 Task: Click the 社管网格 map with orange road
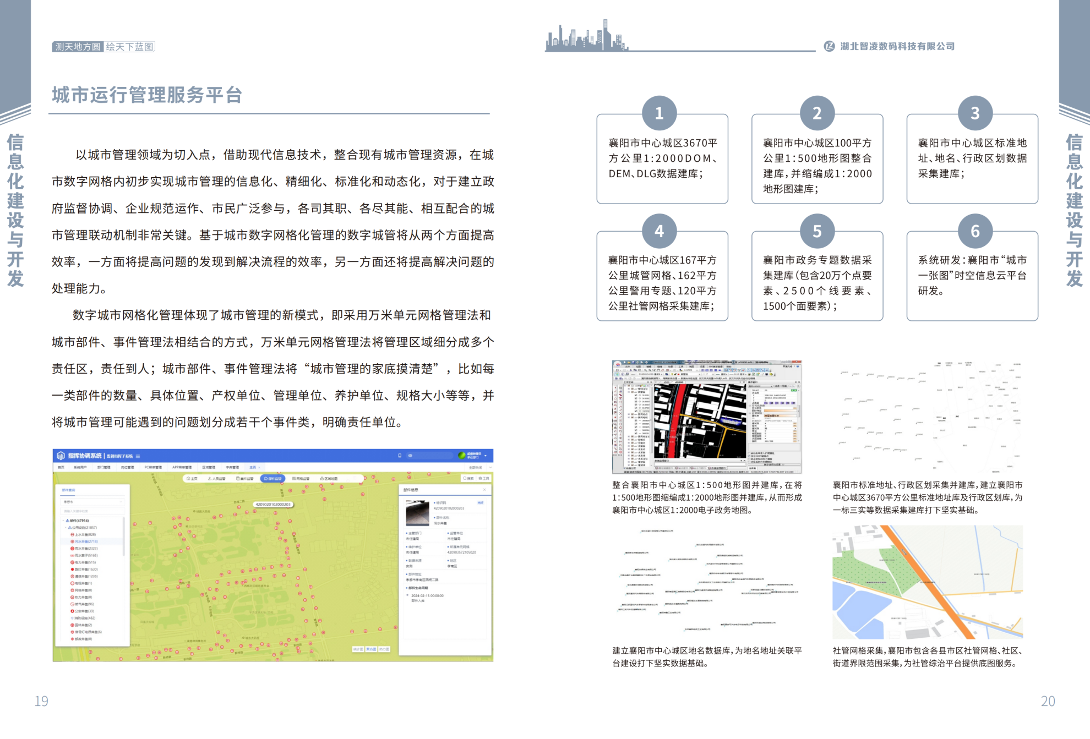928,582
